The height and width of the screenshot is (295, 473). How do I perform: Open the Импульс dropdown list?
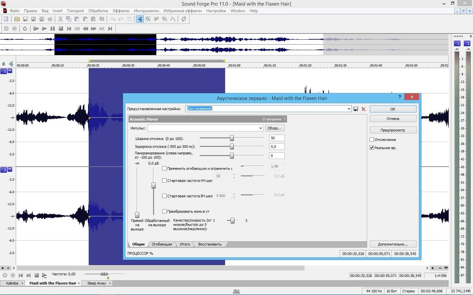(x=260, y=128)
